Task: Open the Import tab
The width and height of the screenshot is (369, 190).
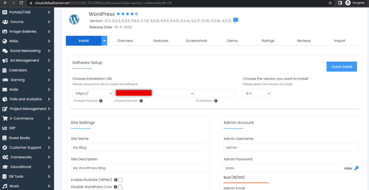Action: [339, 41]
